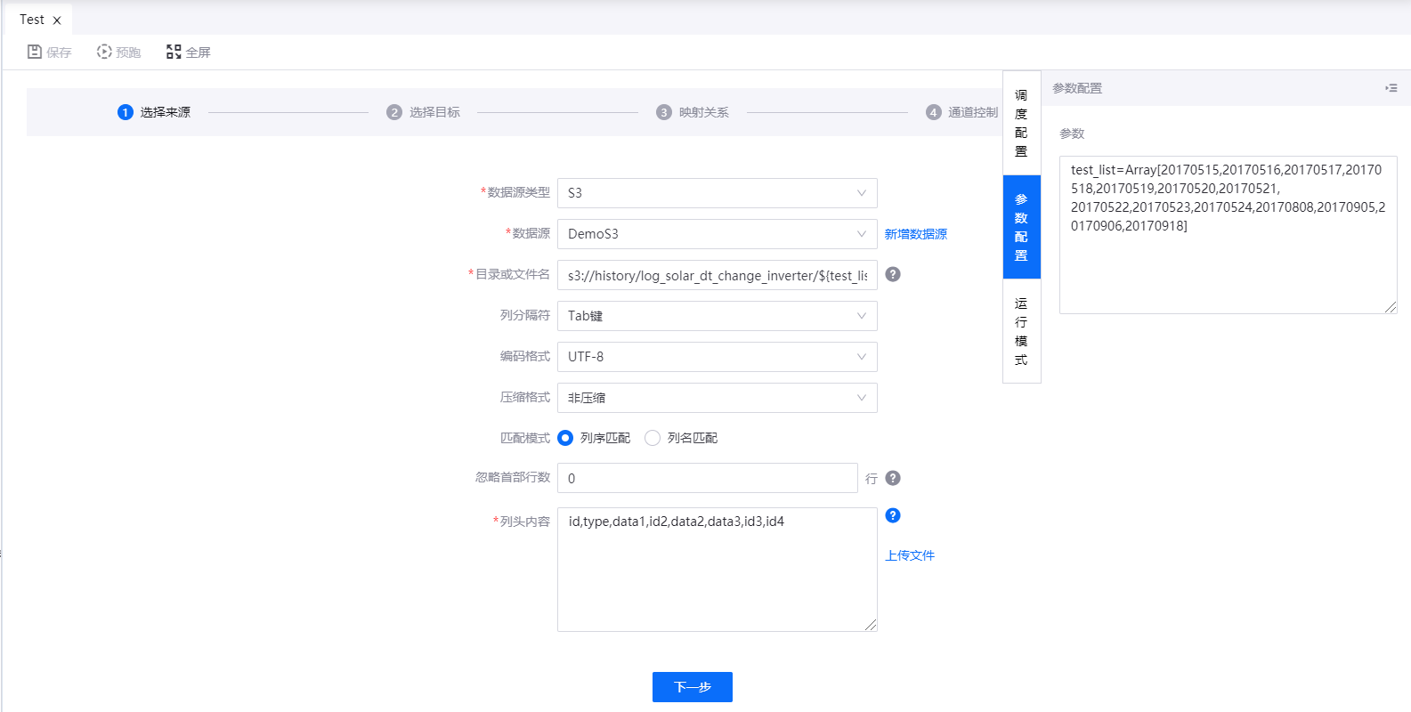
Task: Click 通道控制 step label
Action: tap(973, 112)
